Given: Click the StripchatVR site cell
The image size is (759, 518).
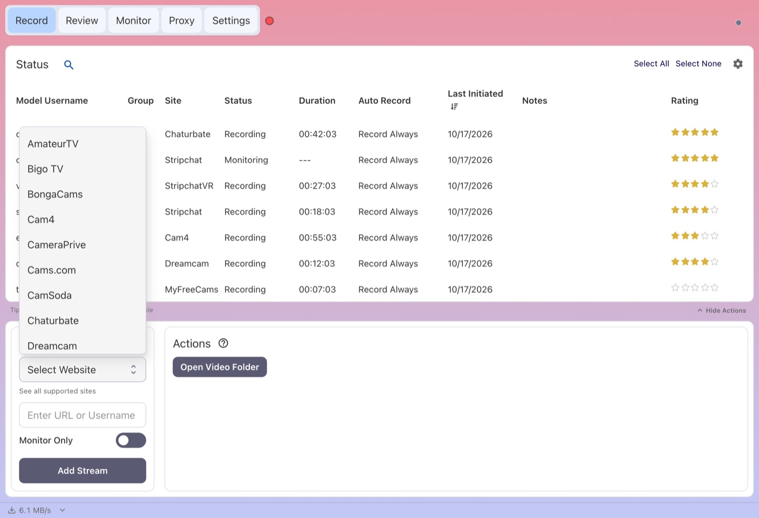Looking at the screenshot, I should [x=189, y=186].
